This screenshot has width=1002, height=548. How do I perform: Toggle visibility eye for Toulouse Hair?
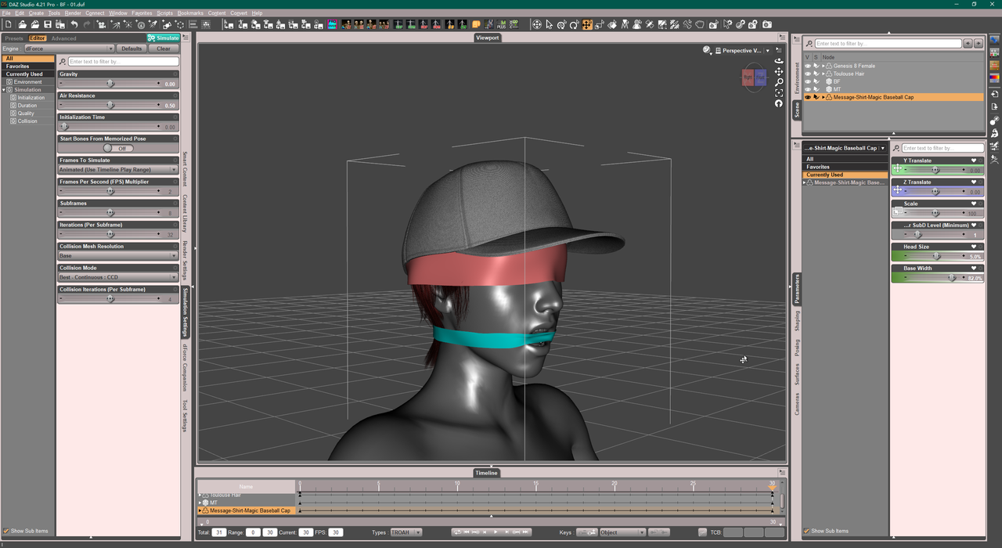[808, 74]
